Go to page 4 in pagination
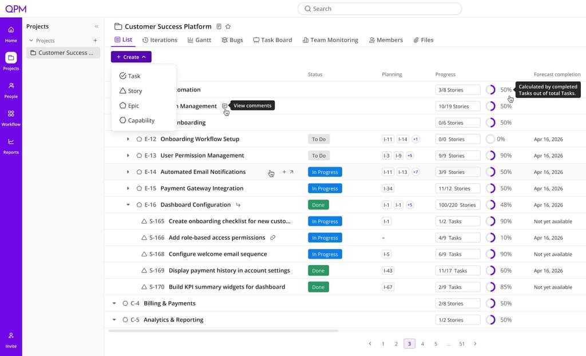Image resolution: width=586 pixels, height=356 pixels. point(422,343)
